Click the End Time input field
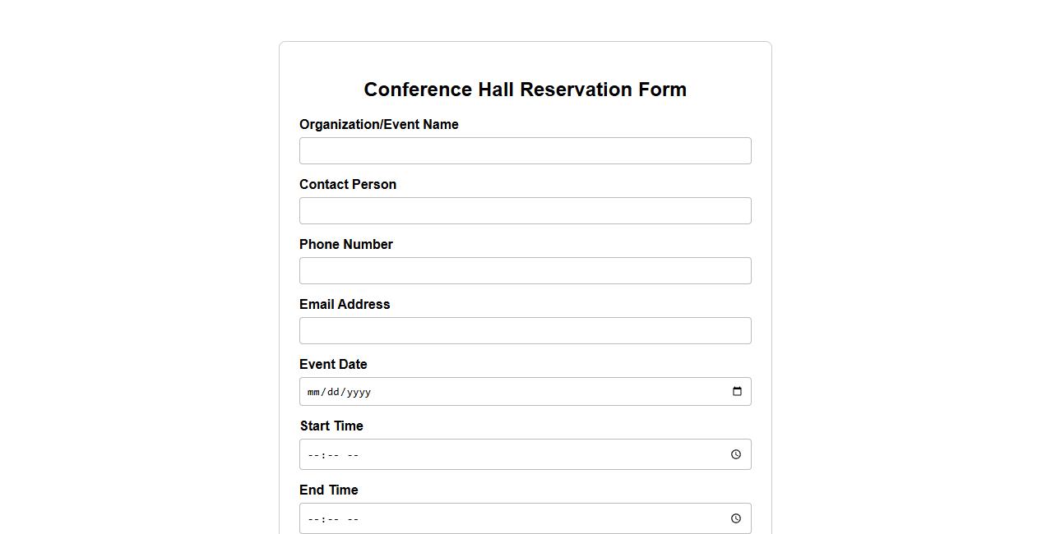The width and height of the screenshot is (1051, 534). click(493, 518)
